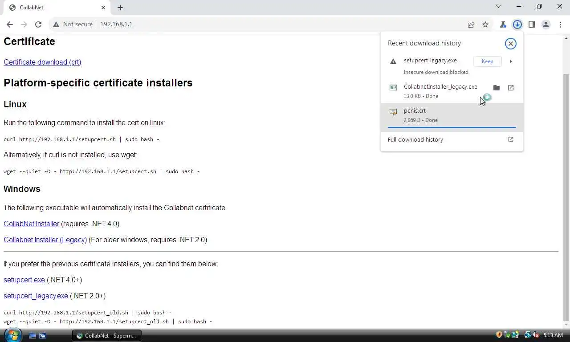Click the security shield tray icon
Image resolution: width=570 pixels, height=342 pixels.
[x=499, y=335]
